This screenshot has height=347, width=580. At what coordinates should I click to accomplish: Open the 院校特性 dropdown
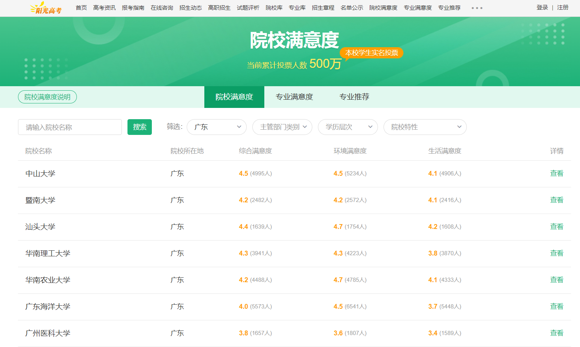425,127
